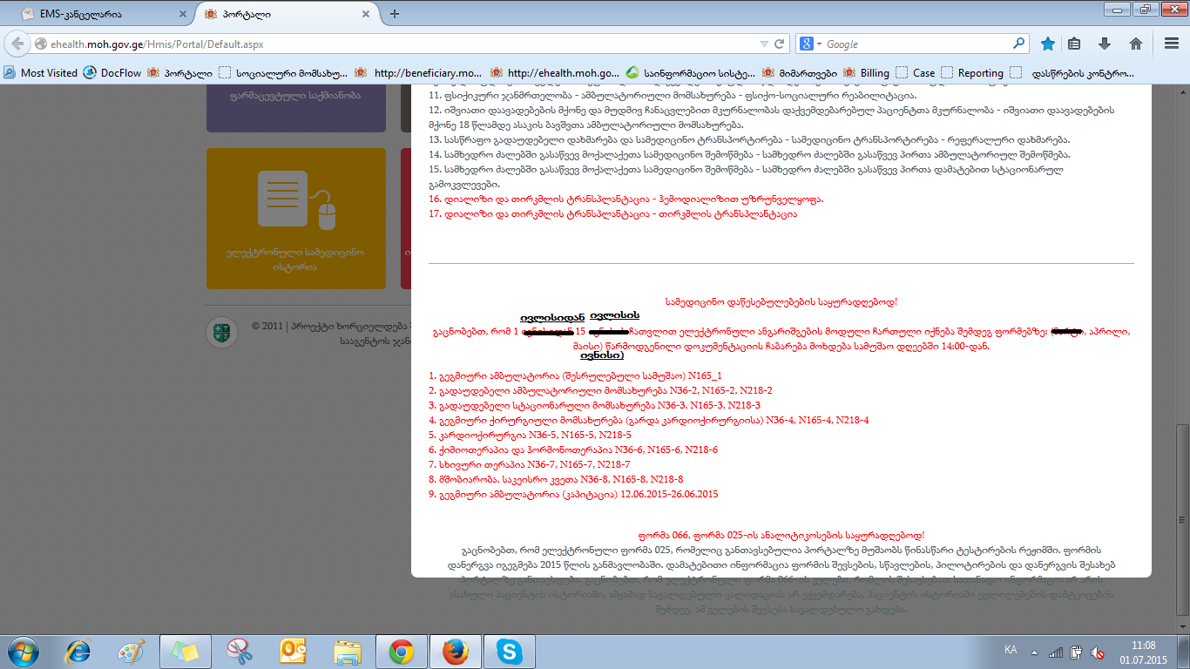The image size is (1190, 669).
Task: Expand the URL bar history dropdown
Action: [763, 44]
